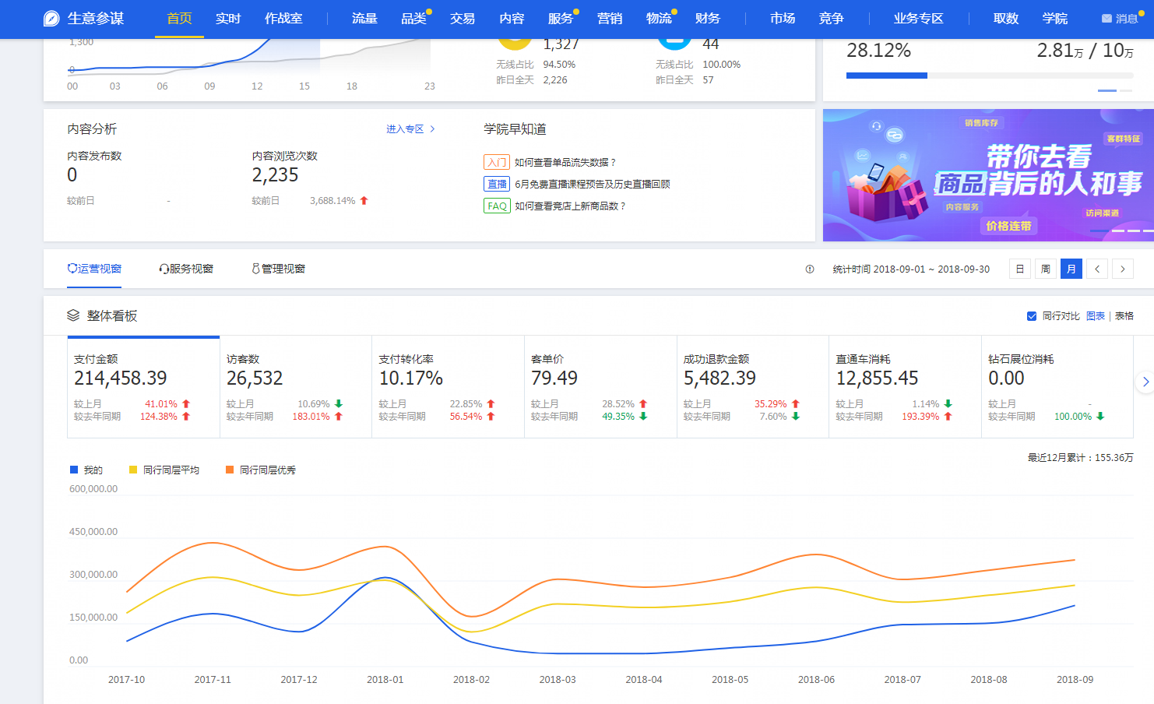The width and height of the screenshot is (1154, 704).
Task: Uncheck the 同行对比 checkbox
Action: [x=1032, y=316]
